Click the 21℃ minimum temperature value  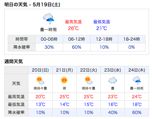pyautogui.click(x=102, y=28)
